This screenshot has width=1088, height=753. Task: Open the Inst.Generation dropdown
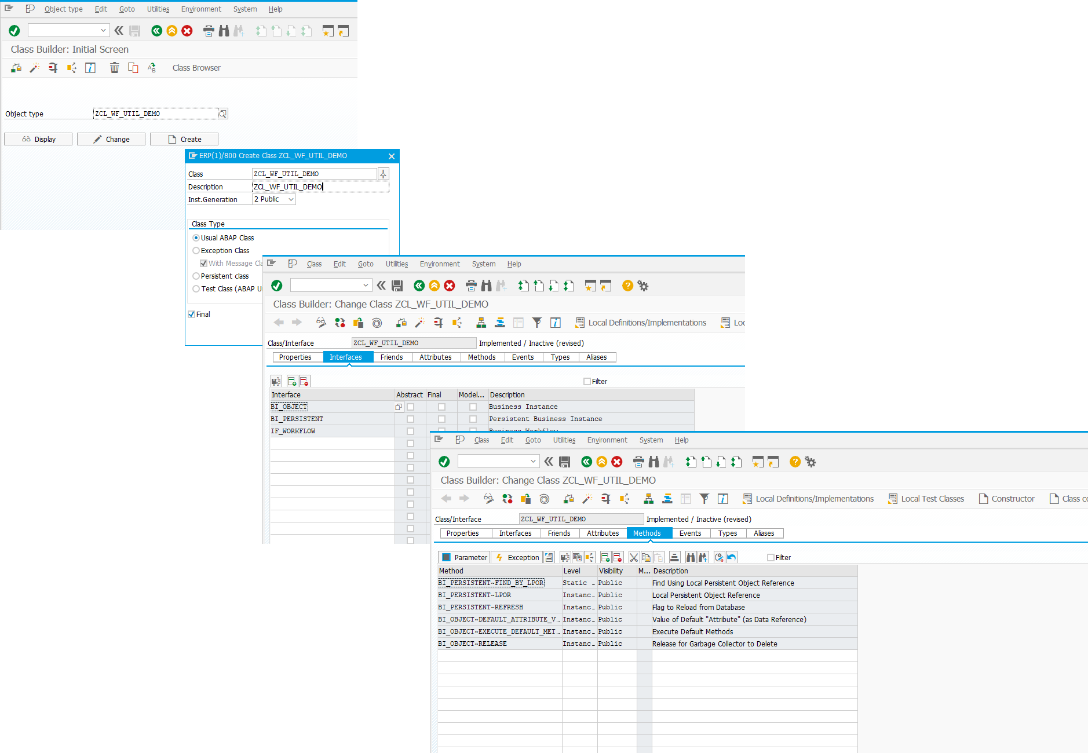coord(291,199)
